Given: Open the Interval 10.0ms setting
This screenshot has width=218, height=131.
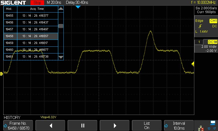Looking at the screenshot, I should click(179, 126).
